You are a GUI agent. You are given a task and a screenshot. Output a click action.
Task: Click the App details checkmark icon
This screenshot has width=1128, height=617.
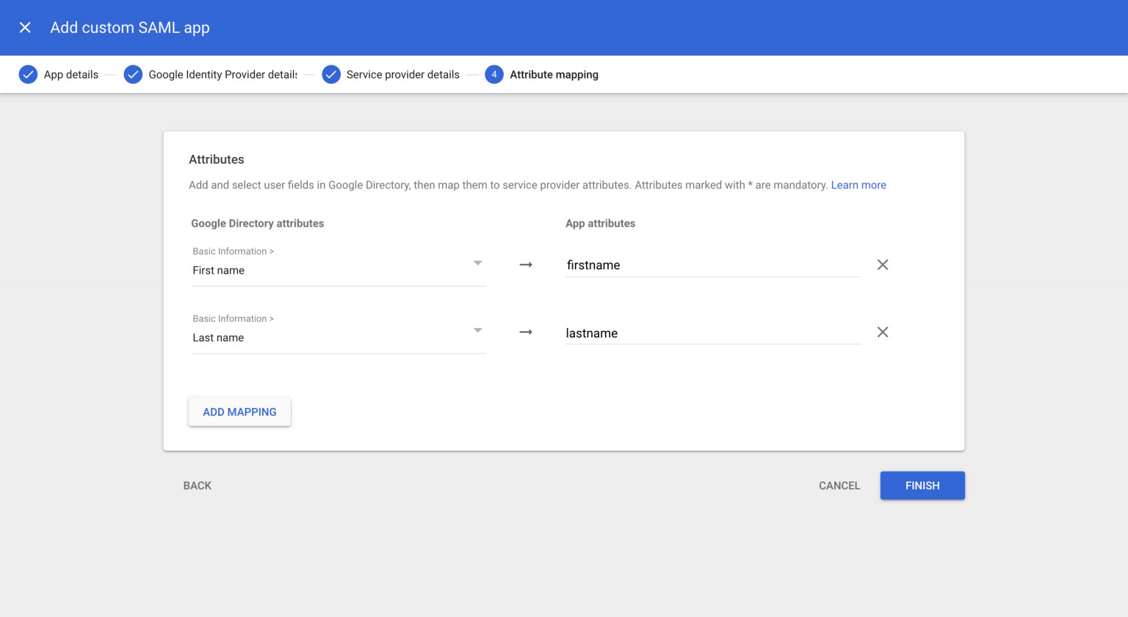click(x=28, y=75)
